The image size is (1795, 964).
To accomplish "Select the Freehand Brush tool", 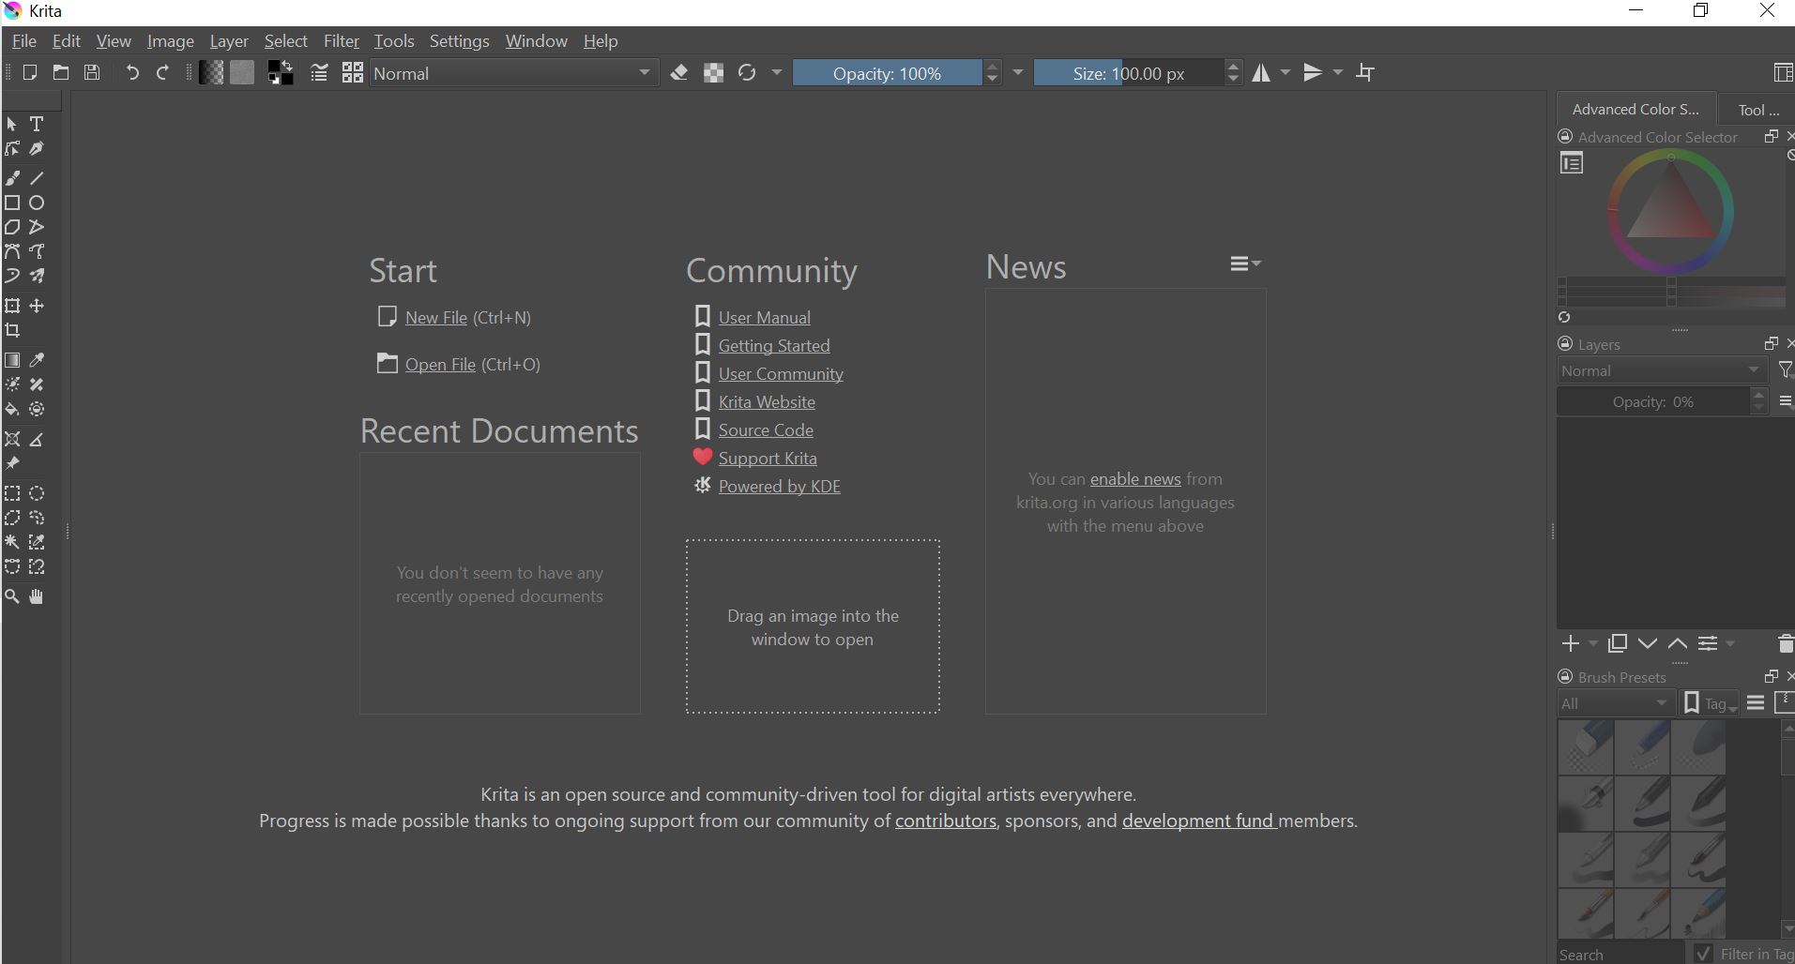I will pyautogui.click(x=12, y=178).
